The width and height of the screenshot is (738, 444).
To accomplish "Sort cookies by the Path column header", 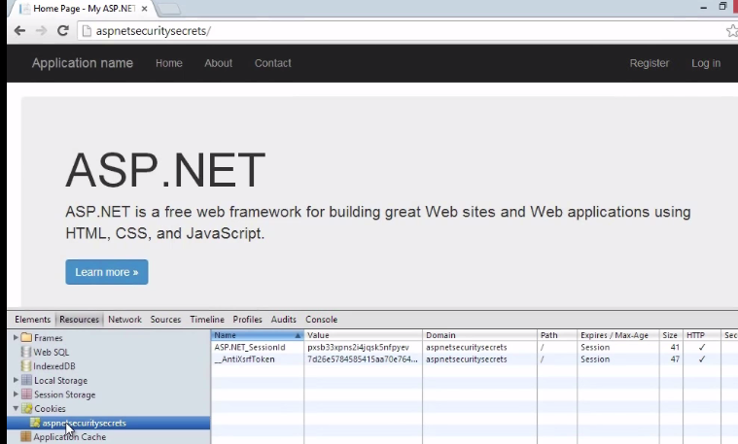I will coord(557,335).
